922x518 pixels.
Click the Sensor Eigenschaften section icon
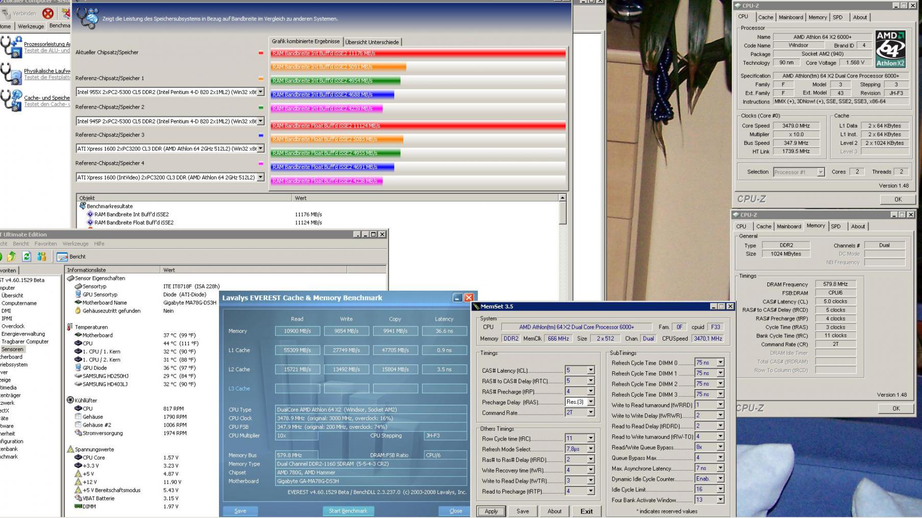point(70,278)
